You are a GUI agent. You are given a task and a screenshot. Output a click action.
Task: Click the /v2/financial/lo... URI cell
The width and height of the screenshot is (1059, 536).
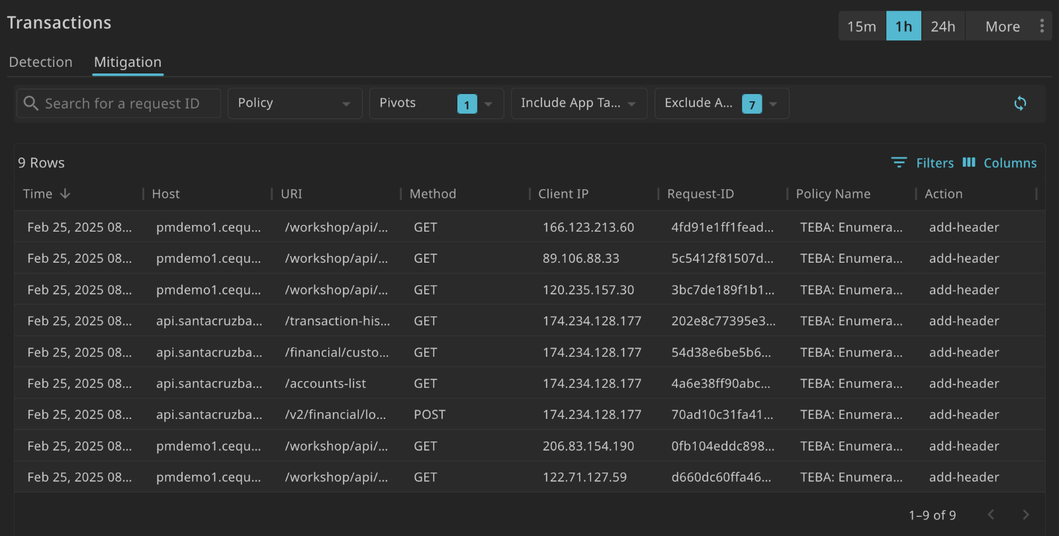335,414
